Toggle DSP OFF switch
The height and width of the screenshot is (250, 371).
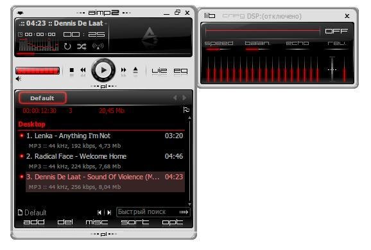point(336,31)
